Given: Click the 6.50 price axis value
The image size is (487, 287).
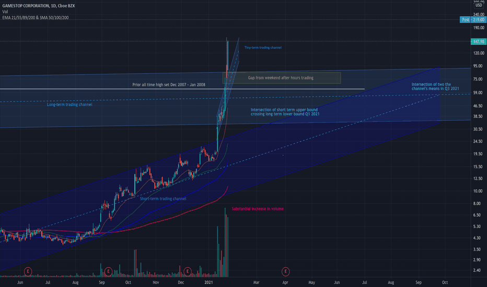Looking at the screenshot, I should 477,215.
